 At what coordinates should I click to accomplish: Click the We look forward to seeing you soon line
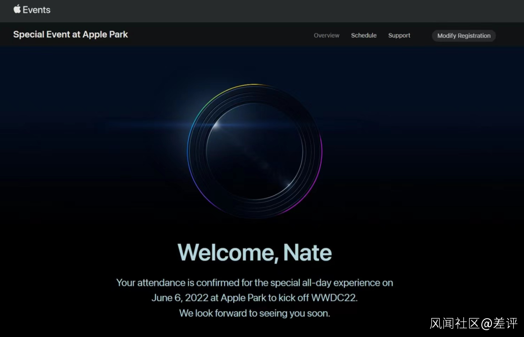[255, 313]
